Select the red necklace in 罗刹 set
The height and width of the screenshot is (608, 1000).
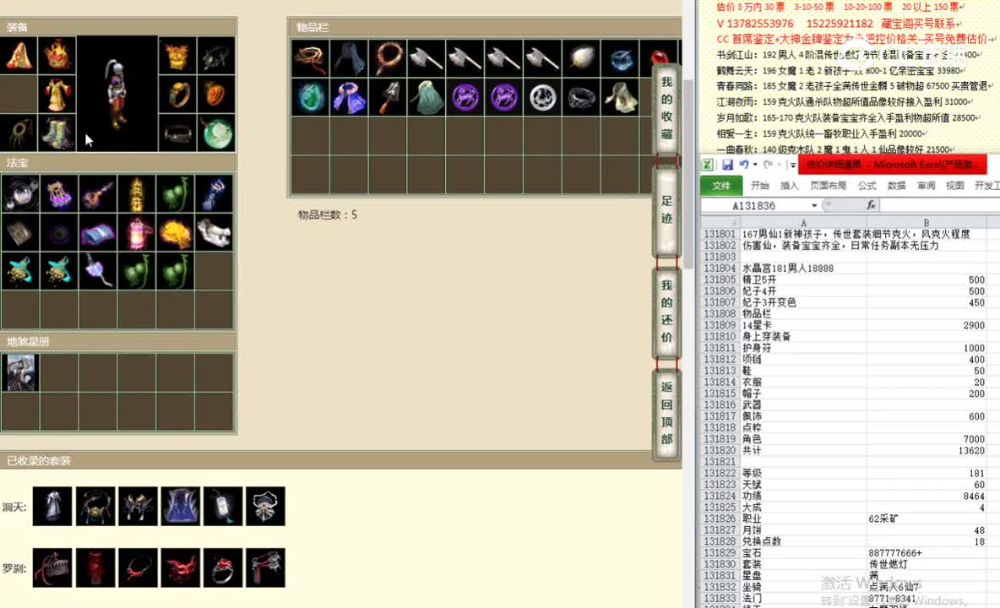pos(138,567)
